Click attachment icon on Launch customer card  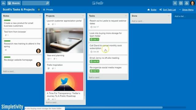coord(53,24)
